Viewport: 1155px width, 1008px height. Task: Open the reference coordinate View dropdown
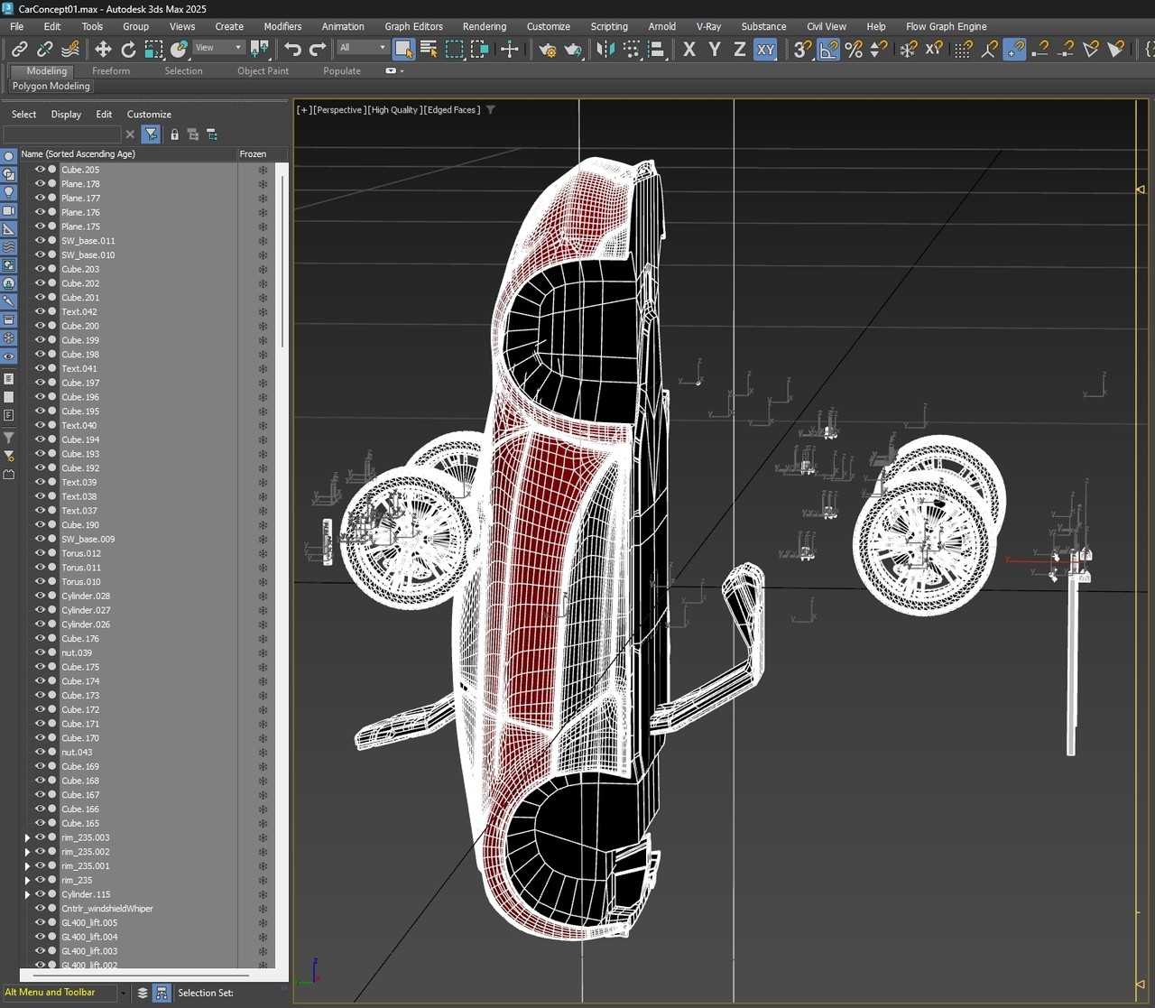coord(218,48)
